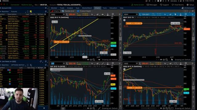Open the studies flask icon on bottom-right QQQ chart
Screen dimensions: 197x110
(181, 64)
